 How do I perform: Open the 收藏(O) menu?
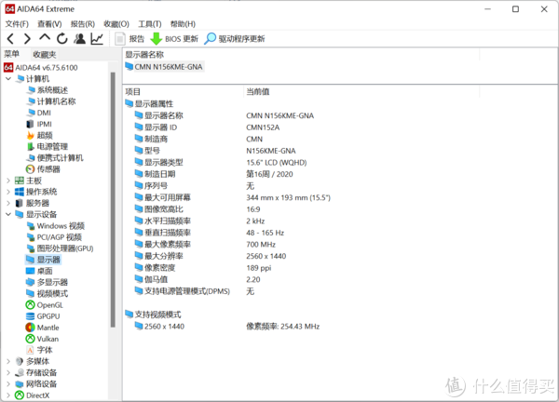[x=116, y=24]
